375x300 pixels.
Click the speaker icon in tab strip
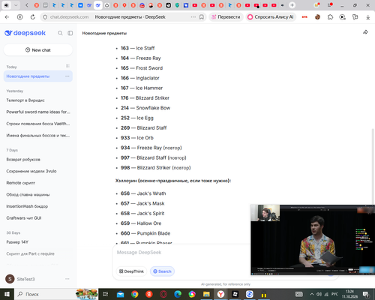pos(6,5)
